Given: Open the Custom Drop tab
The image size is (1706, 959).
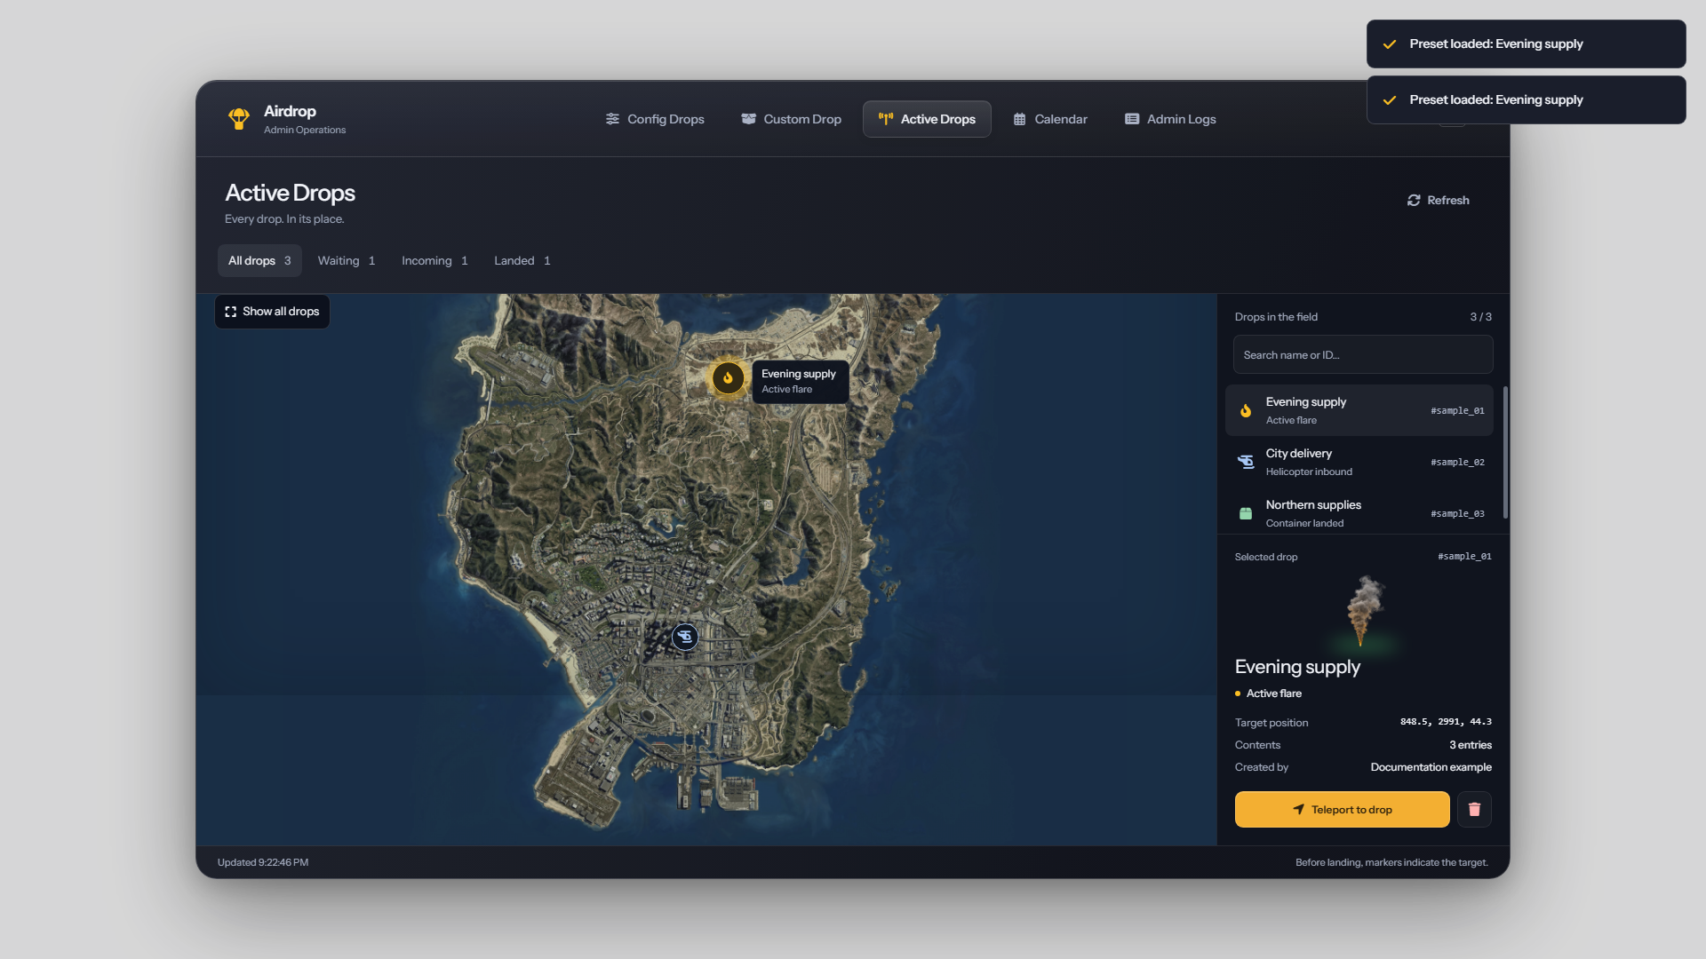Looking at the screenshot, I should click(791, 119).
